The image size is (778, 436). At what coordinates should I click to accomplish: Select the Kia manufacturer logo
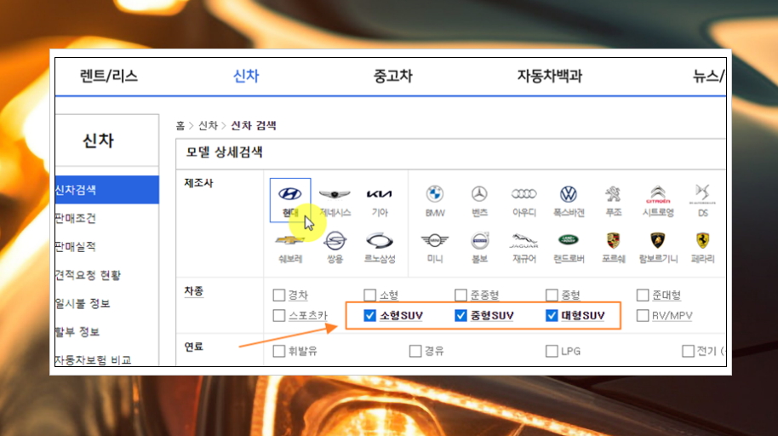coord(380,193)
